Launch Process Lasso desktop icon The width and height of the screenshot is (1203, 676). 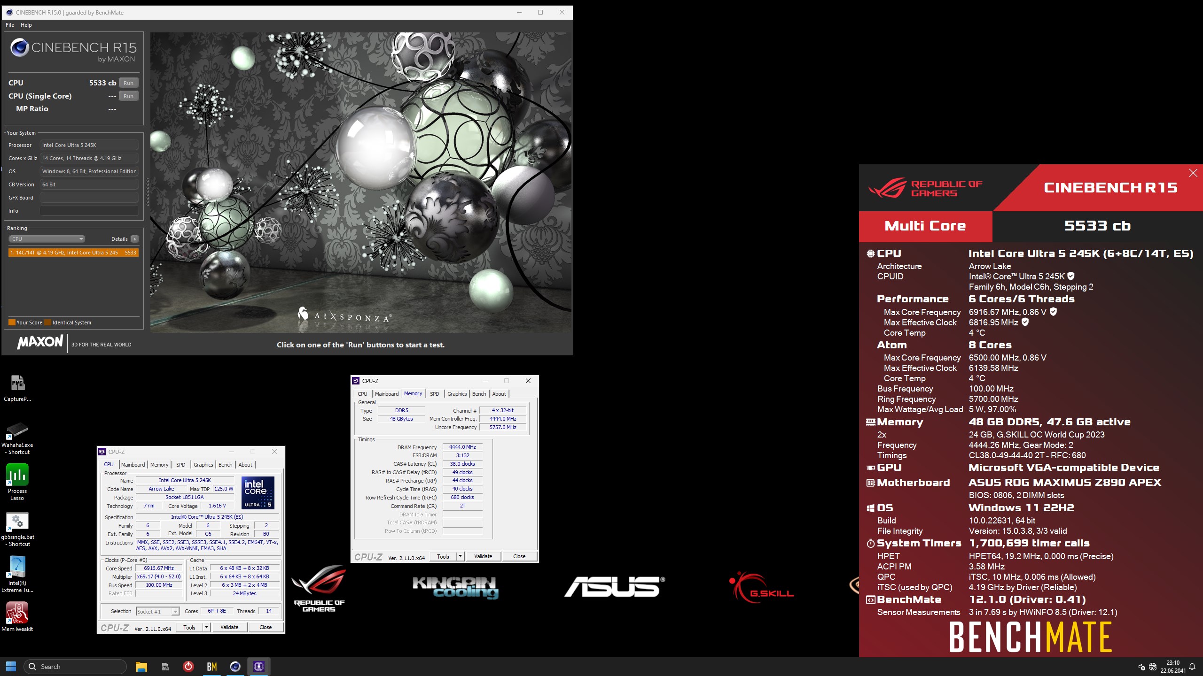[x=17, y=482]
